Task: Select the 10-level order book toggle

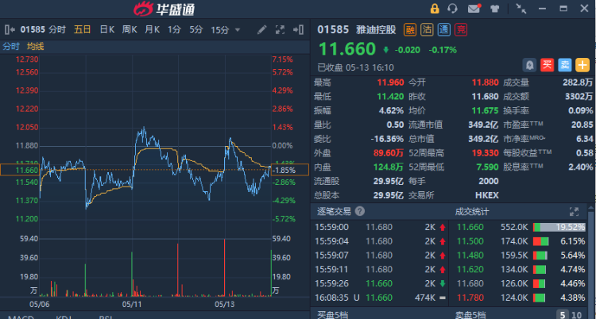Action: pos(577,315)
